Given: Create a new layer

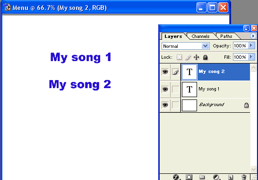Looking at the screenshot, I should click(x=231, y=177).
